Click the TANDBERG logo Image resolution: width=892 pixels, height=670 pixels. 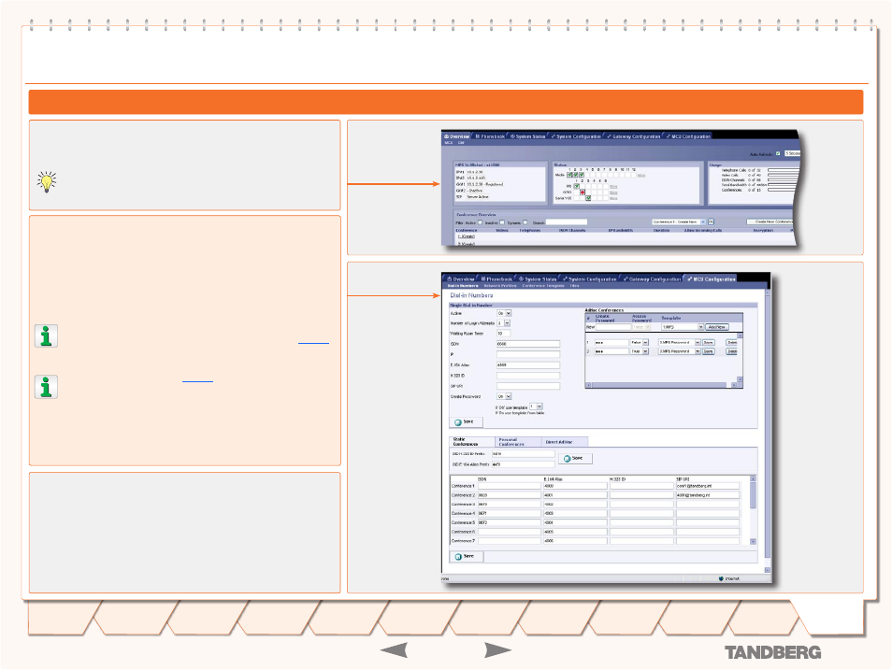pyautogui.click(x=772, y=652)
